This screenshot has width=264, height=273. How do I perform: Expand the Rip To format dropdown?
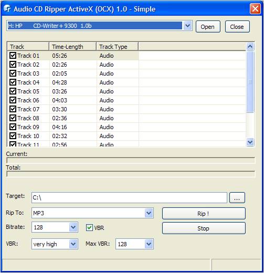coord(149,213)
